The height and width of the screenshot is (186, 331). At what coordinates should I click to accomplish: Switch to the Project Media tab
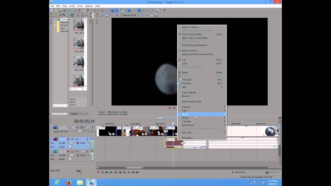(x=60, y=114)
